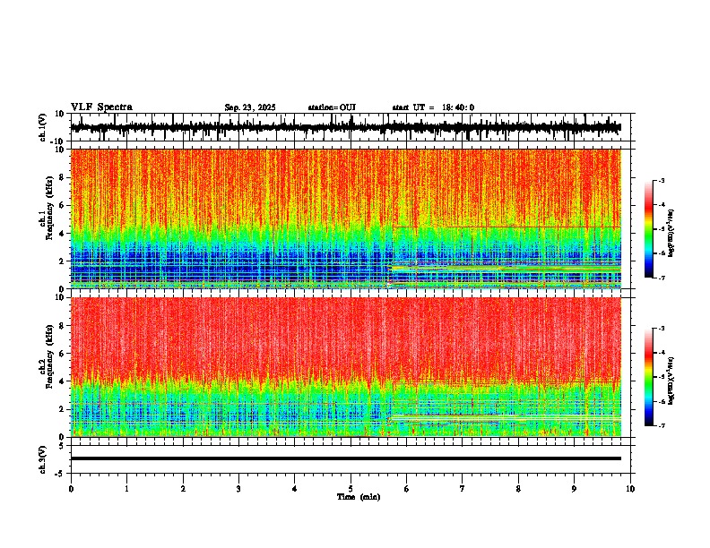
Task: Click time axis tick label "7"
Action: coord(463,489)
